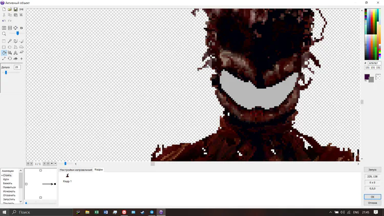Select the Исчезнуть animation
384x216 pixels.
[x=9, y=191]
